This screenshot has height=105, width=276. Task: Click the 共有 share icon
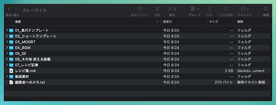[209, 9]
